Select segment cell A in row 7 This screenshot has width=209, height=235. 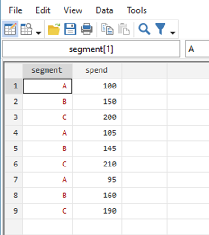click(x=47, y=180)
